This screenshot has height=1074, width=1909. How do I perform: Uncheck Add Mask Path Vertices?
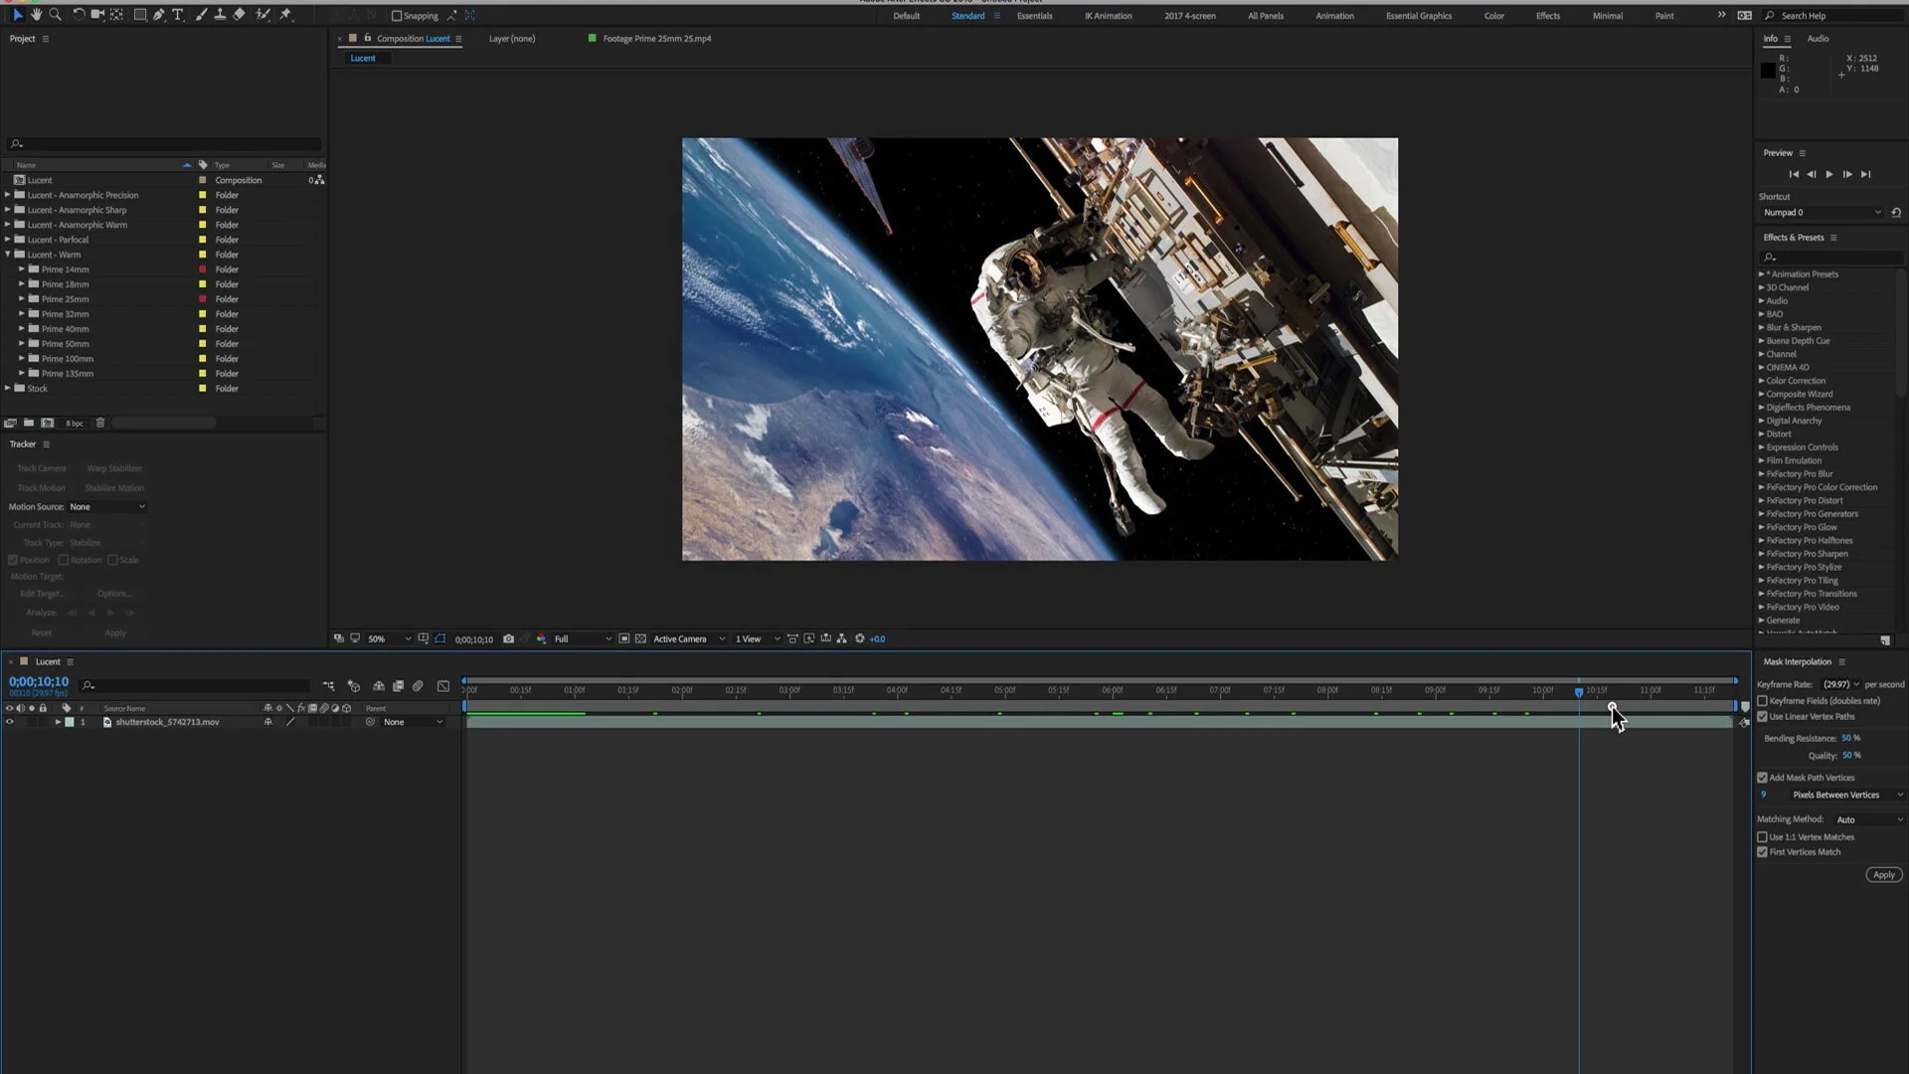tap(1762, 779)
